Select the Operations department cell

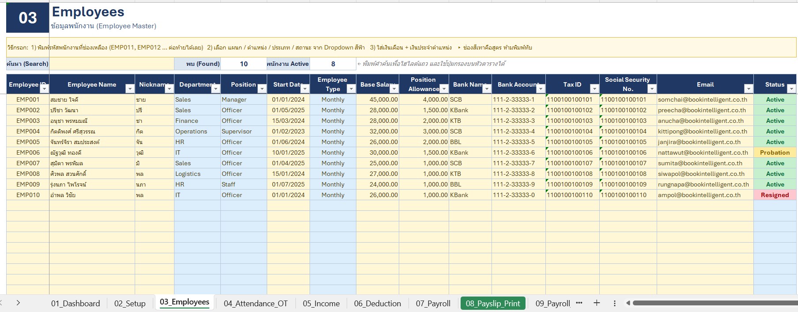click(x=197, y=131)
